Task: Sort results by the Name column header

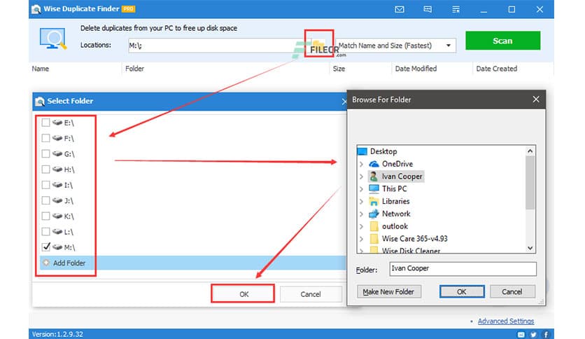Action: click(41, 69)
